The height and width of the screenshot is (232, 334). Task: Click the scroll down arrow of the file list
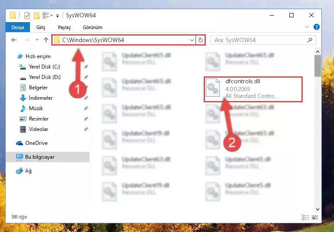(x=317, y=209)
